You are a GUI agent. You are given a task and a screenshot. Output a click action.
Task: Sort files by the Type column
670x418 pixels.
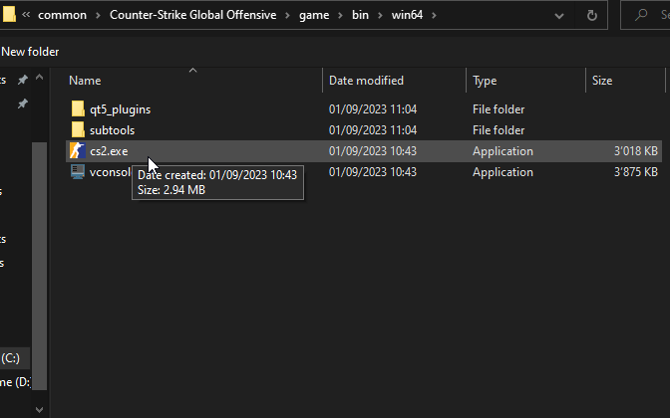coord(485,81)
